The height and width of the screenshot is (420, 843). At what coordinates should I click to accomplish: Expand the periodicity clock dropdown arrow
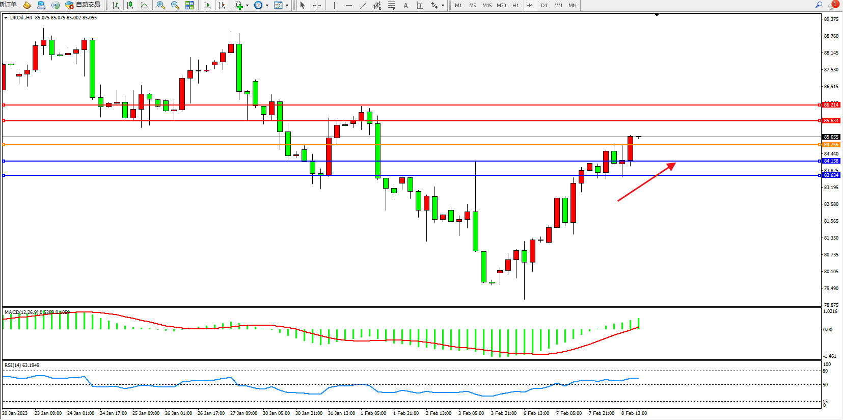267,6
